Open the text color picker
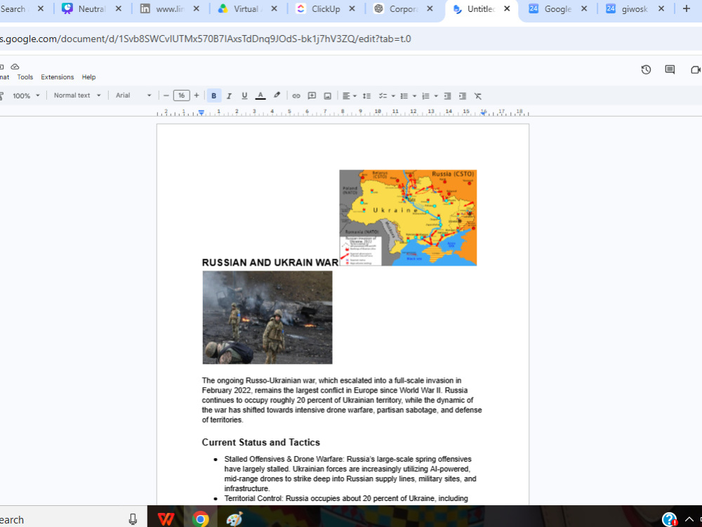 tap(260, 96)
